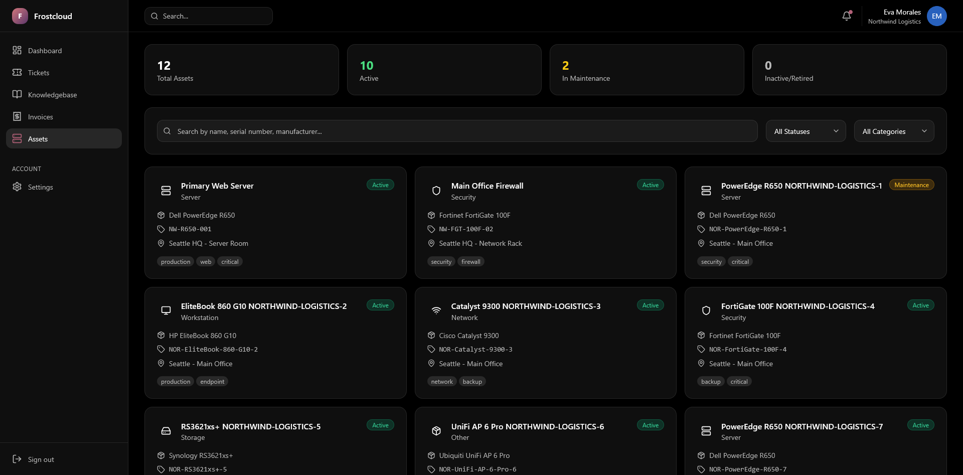This screenshot has width=963, height=475.
Task: Open the PowerEdge R650 NORTHWIND-LOGISTICS-1 asset
Action: (x=801, y=186)
